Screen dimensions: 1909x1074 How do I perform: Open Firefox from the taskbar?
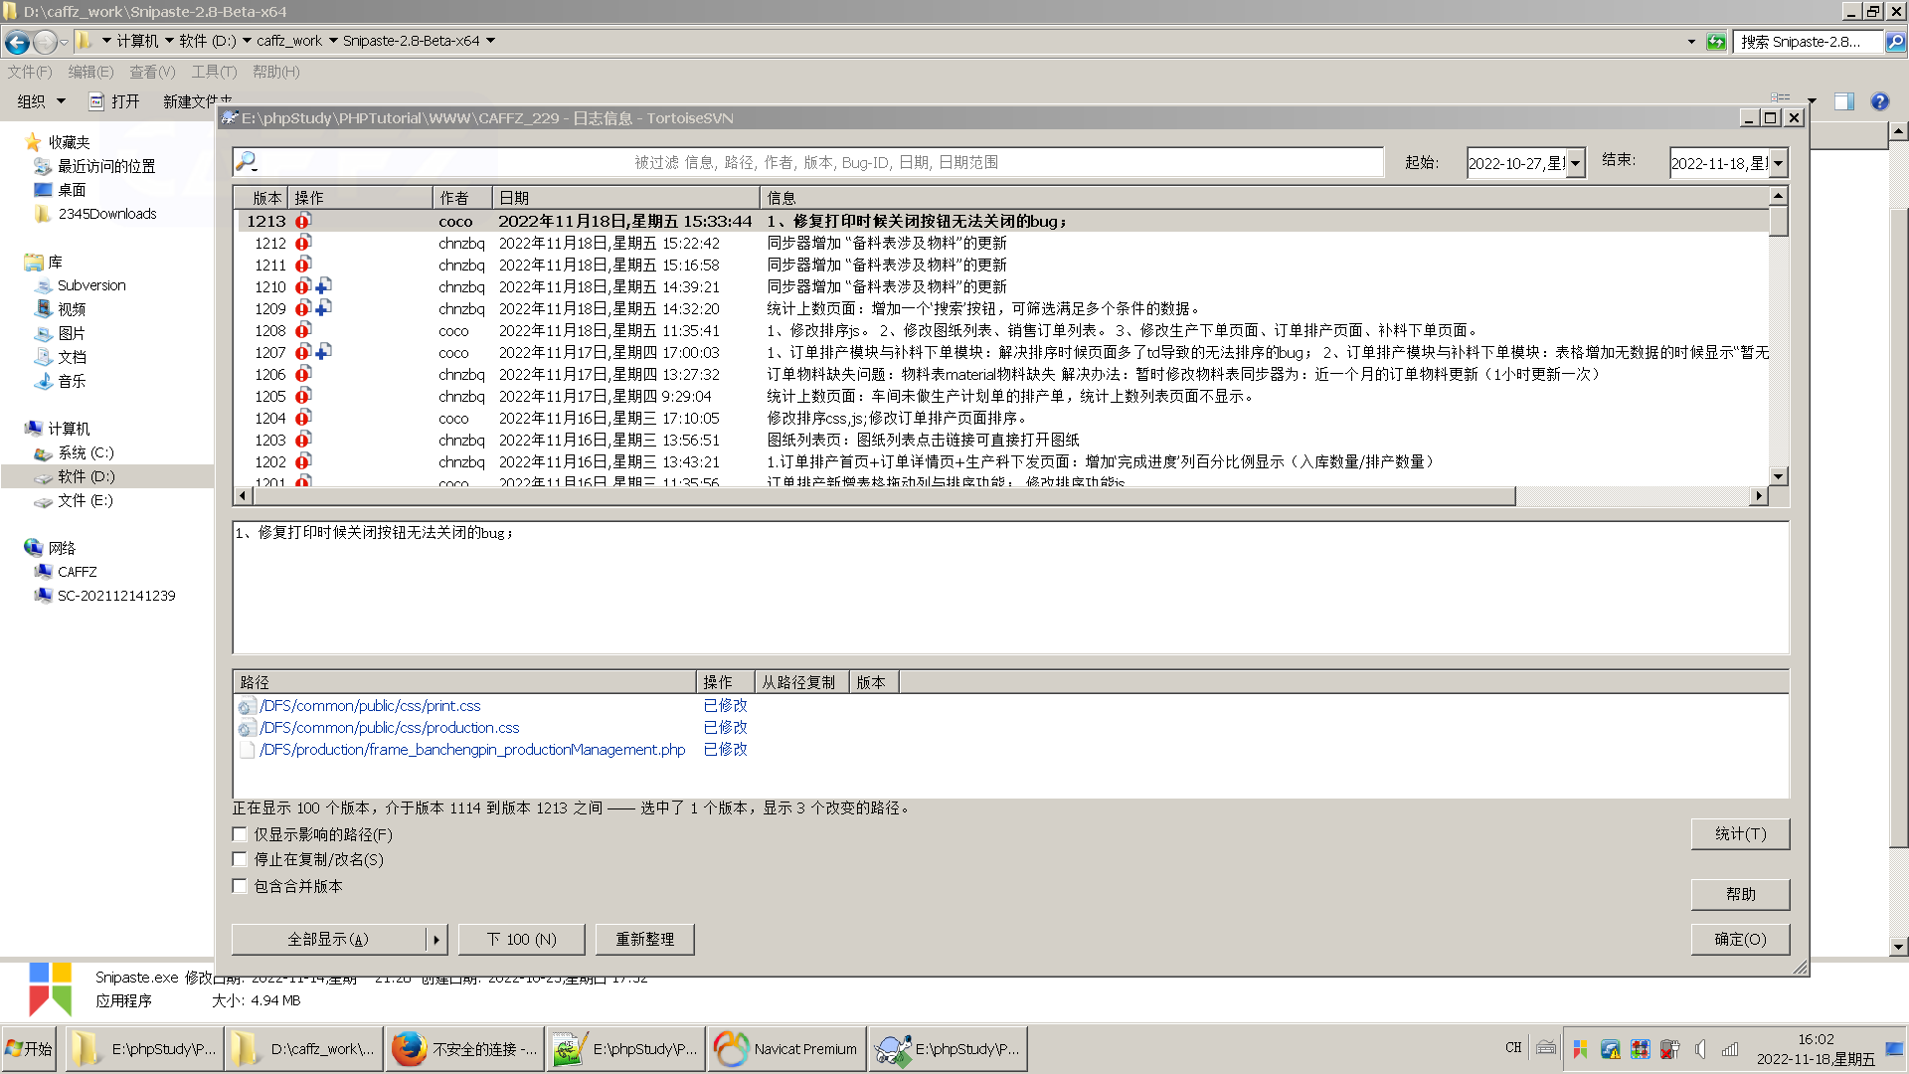[x=464, y=1049]
